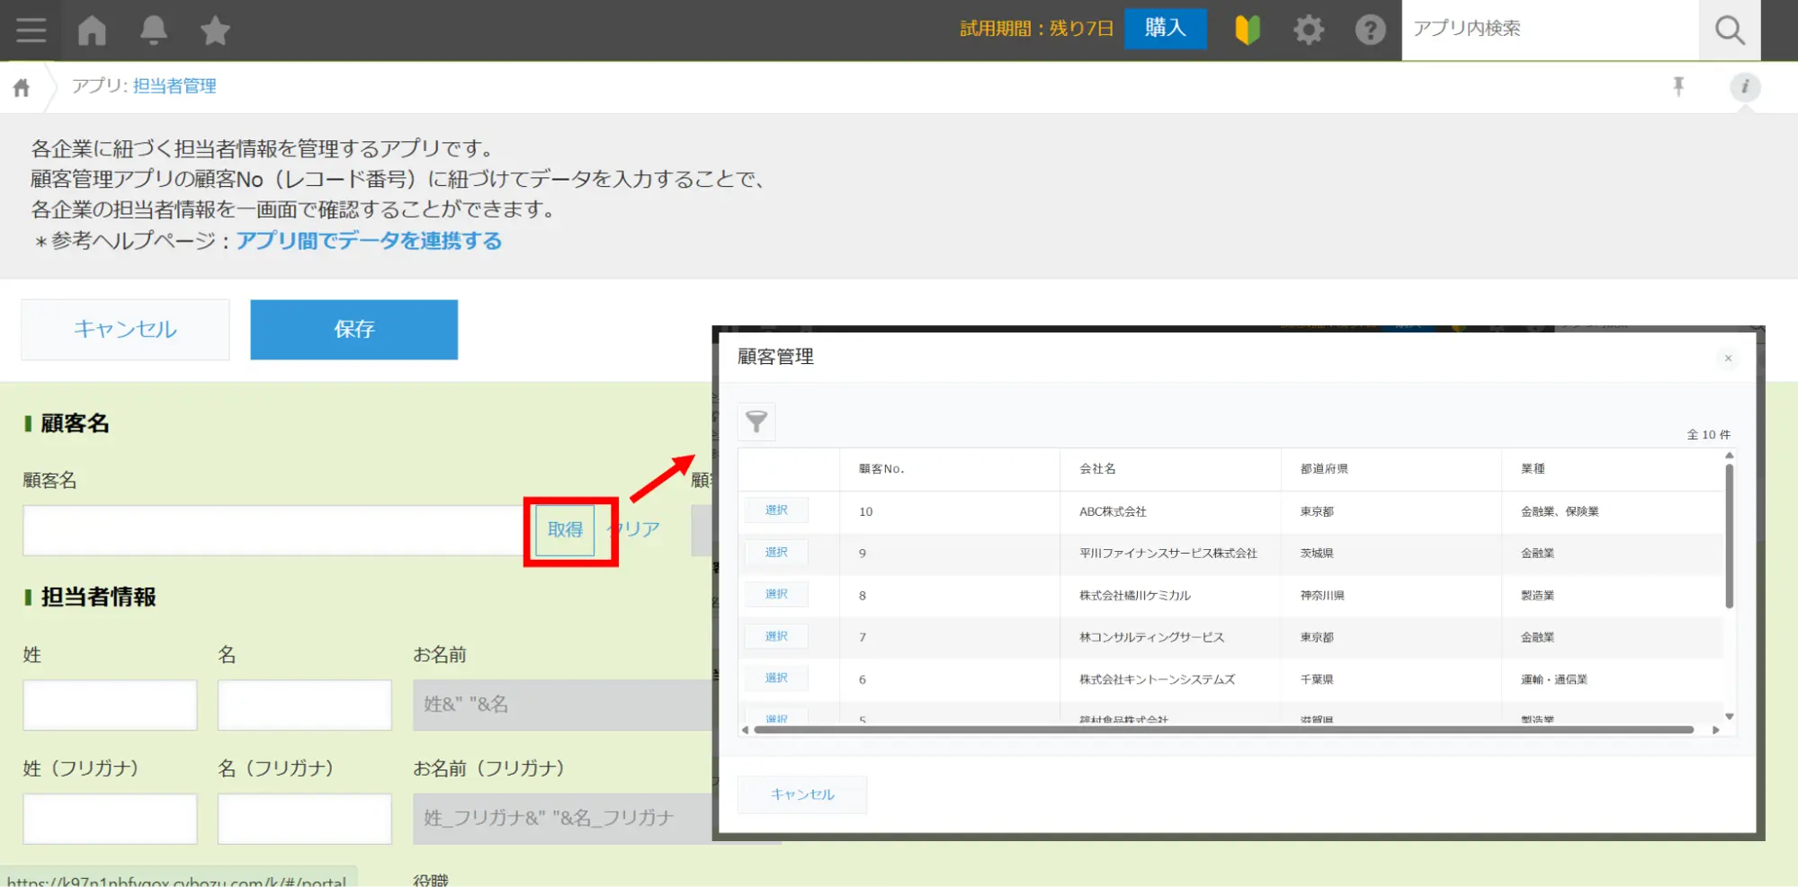This screenshot has height=887, width=1798.
Task: Click the 購入 button
Action: (x=1165, y=29)
